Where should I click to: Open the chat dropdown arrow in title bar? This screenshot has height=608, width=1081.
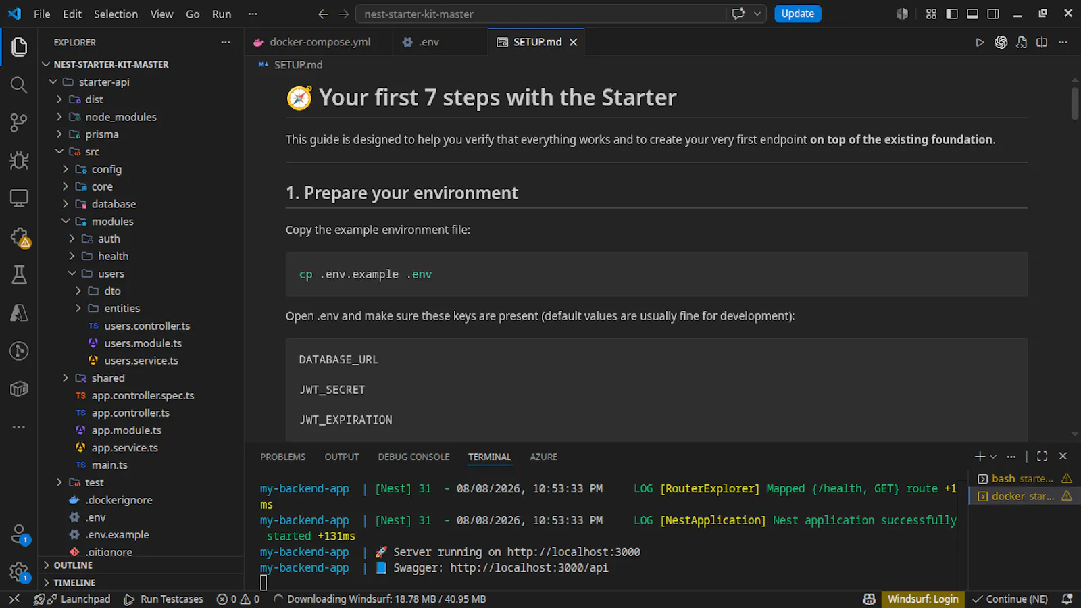(x=757, y=14)
